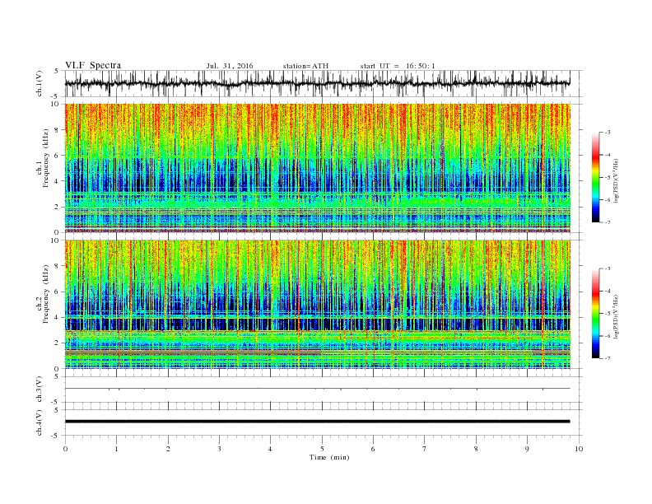
Task: Click the "8" kHz tick on ch.1 frequency axis
Action: pos(58,130)
